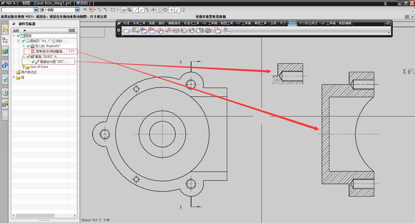
Task: Select the Projected View tool icon
Action: coord(160,31)
